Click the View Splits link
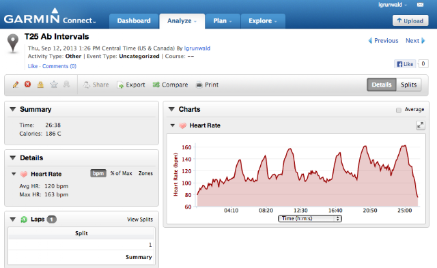 140,220
